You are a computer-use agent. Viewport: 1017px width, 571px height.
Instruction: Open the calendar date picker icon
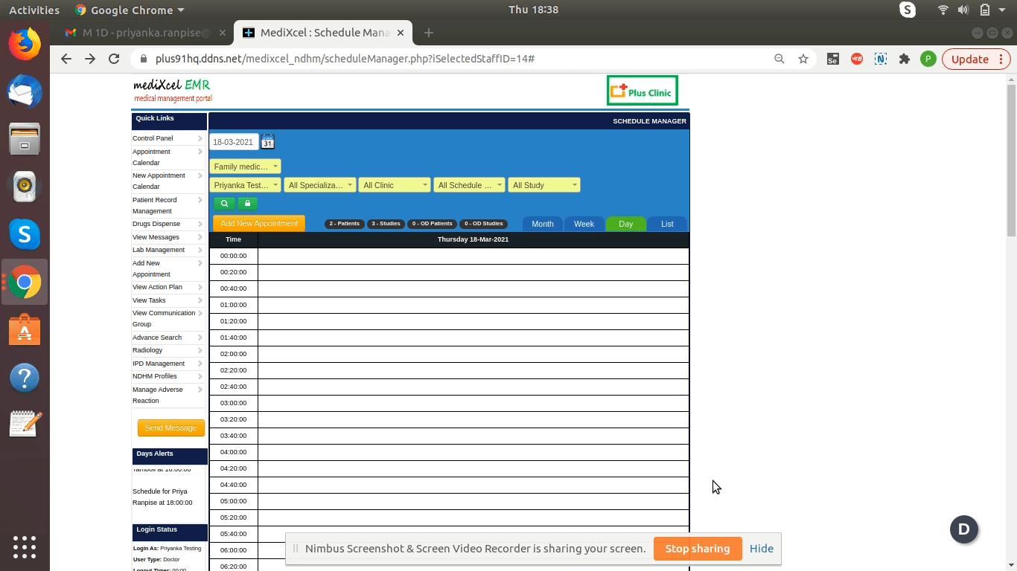coord(267,142)
